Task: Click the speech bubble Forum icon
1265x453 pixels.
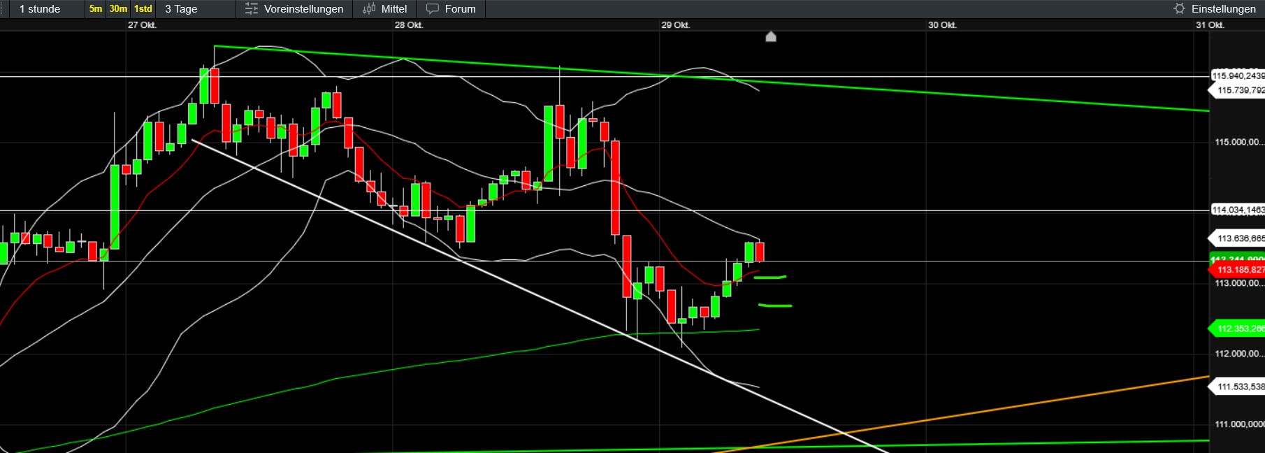Action: [433, 9]
